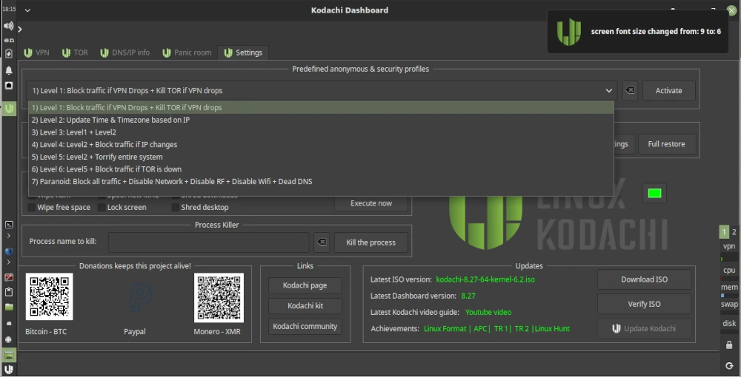The image size is (741, 377).
Task: Open the Linux Format achievement link
Action: (445, 329)
